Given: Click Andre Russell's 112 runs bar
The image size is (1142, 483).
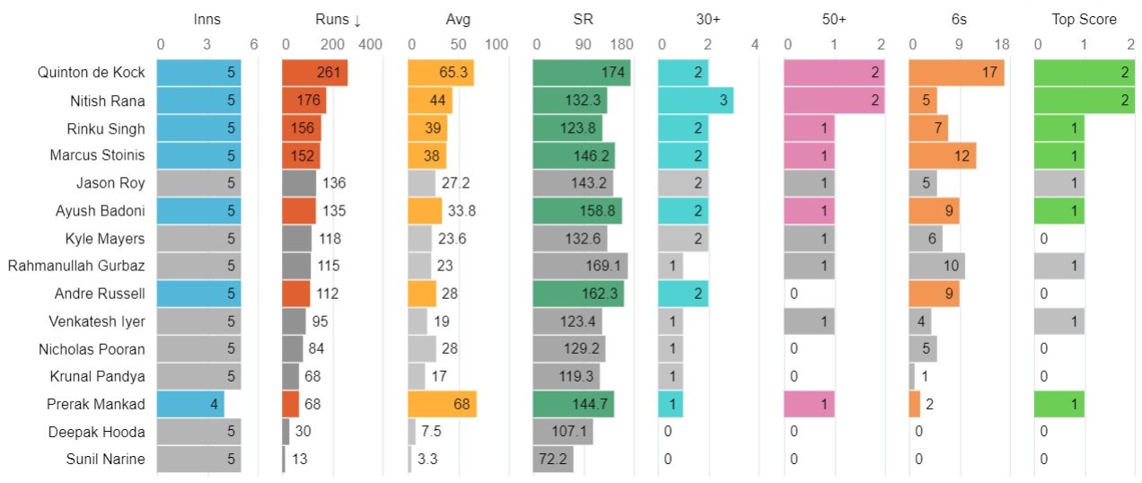Looking at the screenshot, I should (x=295, y=294).
